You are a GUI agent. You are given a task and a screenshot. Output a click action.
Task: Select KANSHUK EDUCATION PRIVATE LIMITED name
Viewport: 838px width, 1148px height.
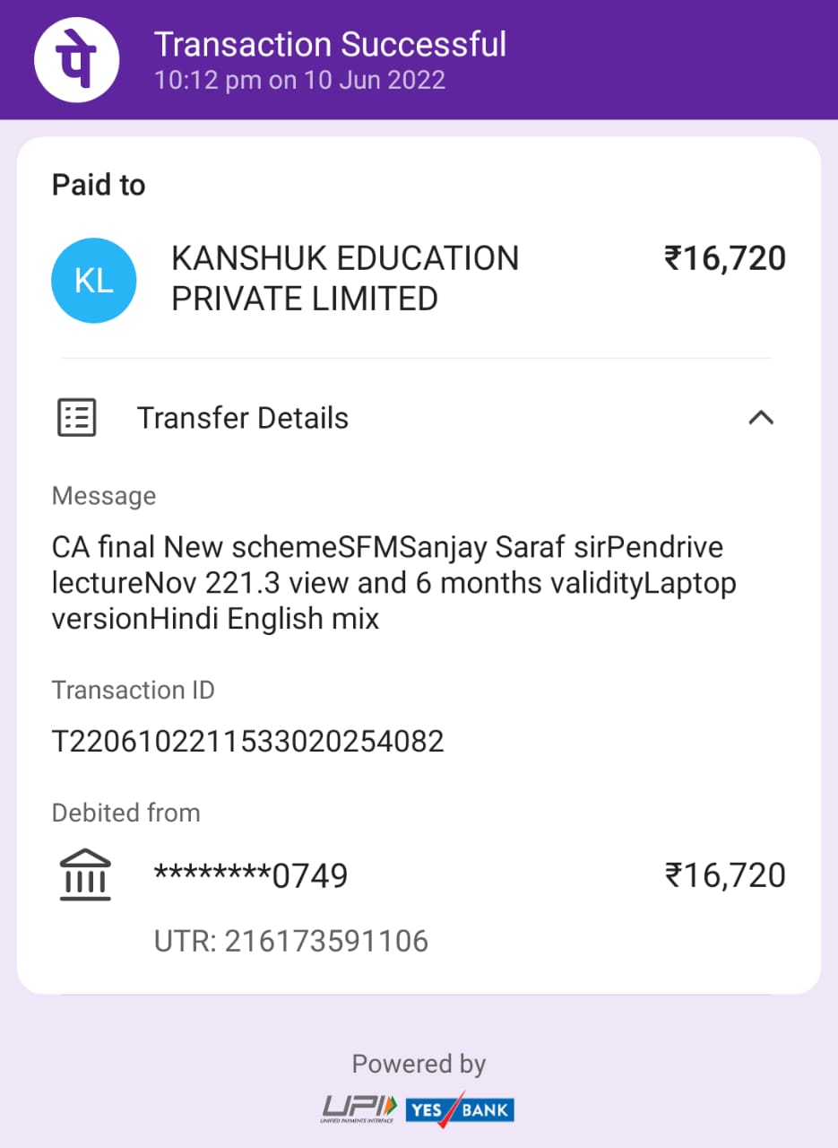click(345, 278)
